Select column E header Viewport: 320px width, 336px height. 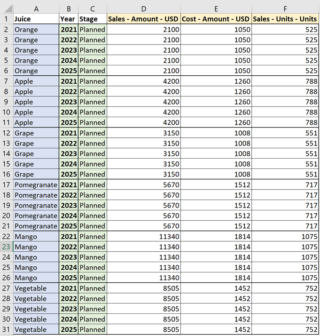click(216, 9)
